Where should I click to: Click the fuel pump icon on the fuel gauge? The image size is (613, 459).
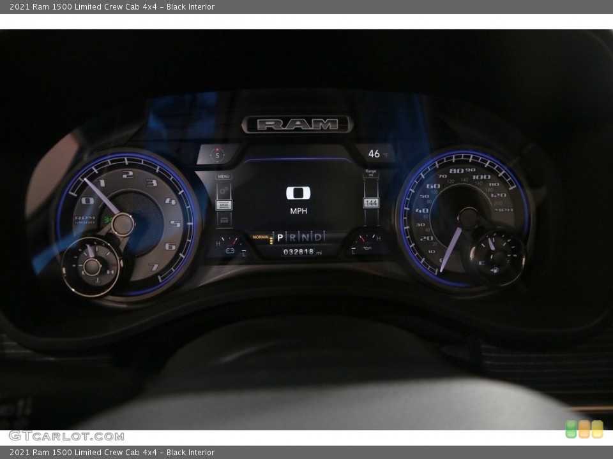tap(494, 270)
